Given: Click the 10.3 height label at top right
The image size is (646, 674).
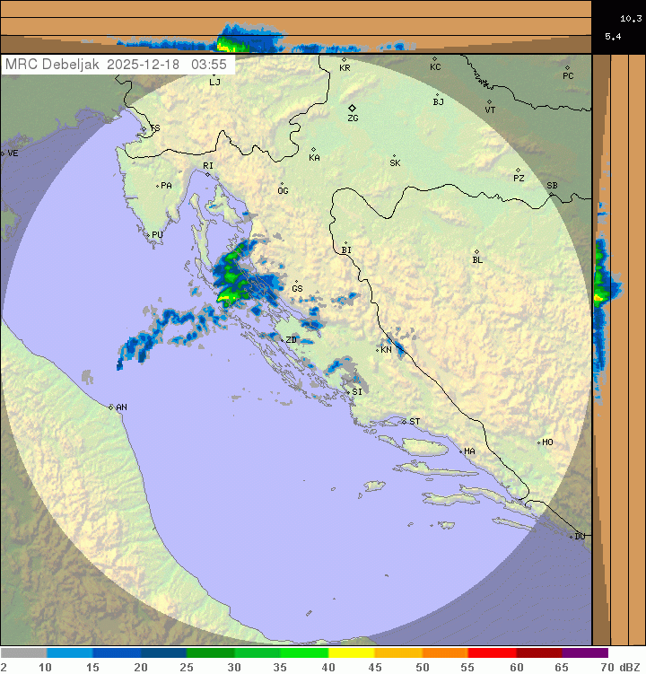Looking at the screenshot, I should pyautogui.click(x=631, y=17).
